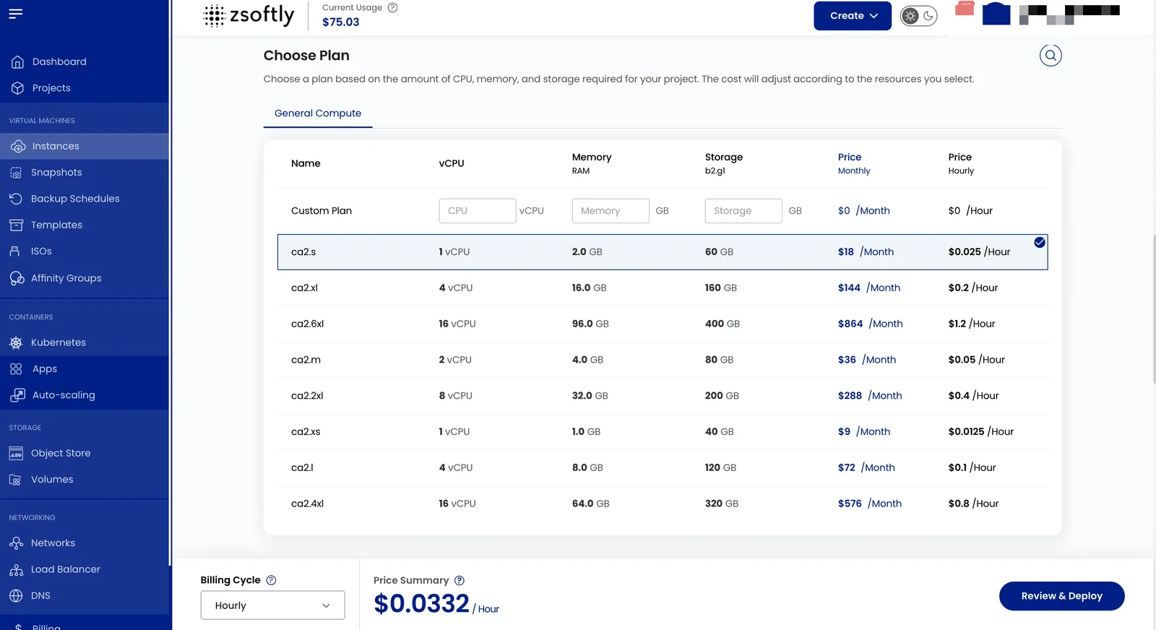The height and width of the screenshot is (630, 1156).
Task: Expand the Create dropdown button
Action: tap(853, 16)
